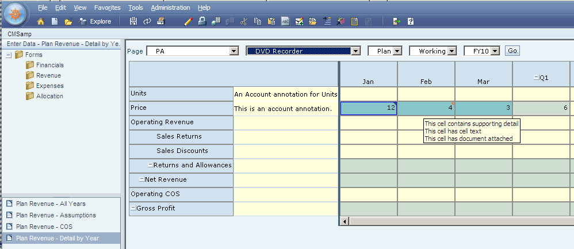Screen dimensions: 574x249
Task: Click the horizontal scrollbar left arrow
Action: pyautogui.click(x=344, y=221)
